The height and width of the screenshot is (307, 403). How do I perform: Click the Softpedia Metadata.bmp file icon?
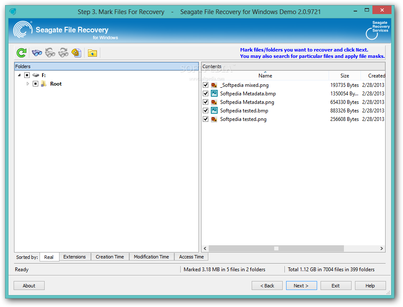[214, 93]
